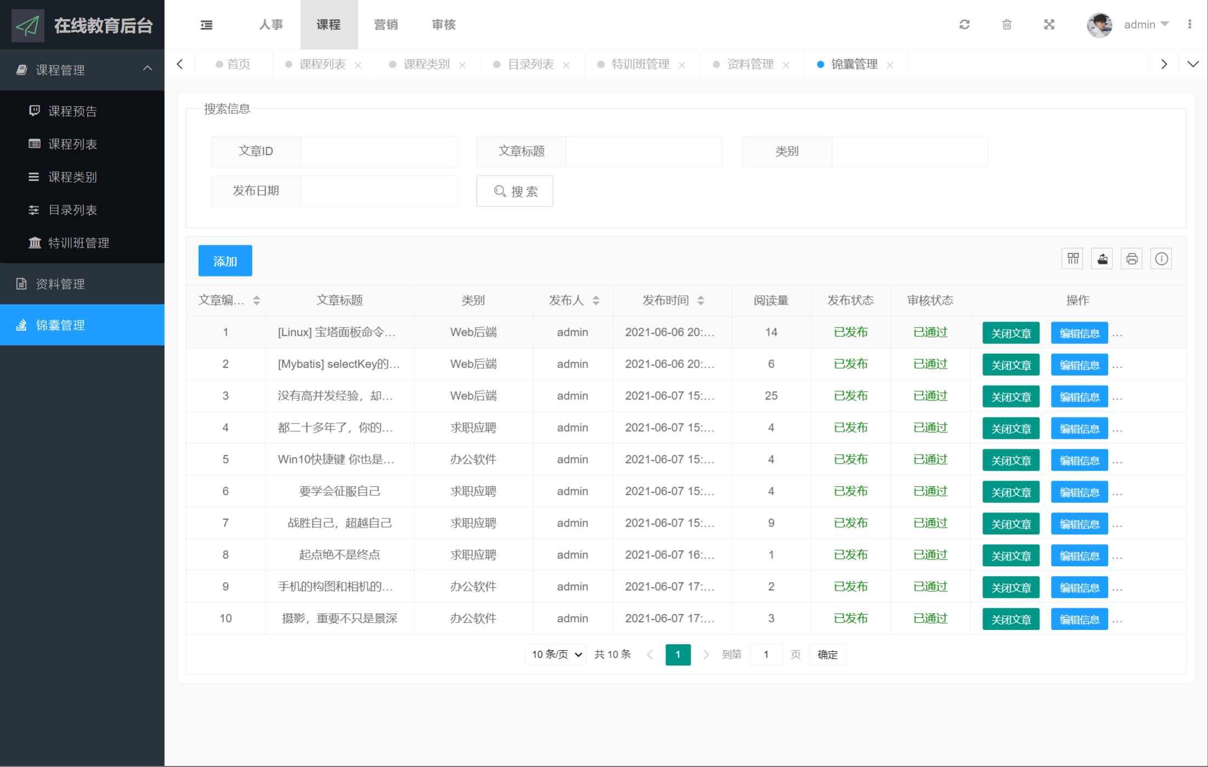The image size is (1208, 767).
Task: Sort table by 发布时间 column arrows
Action: (701, 301)
